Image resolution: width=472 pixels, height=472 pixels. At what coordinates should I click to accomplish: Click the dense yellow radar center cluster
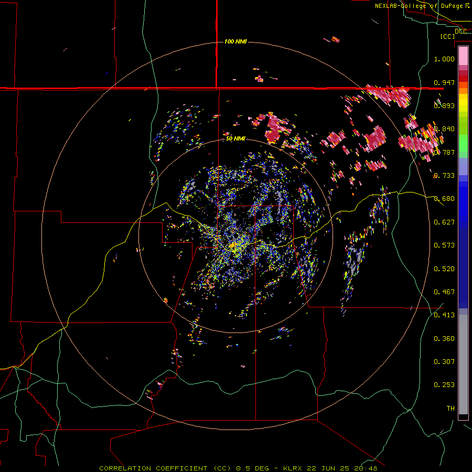click(x=233, y=245)
